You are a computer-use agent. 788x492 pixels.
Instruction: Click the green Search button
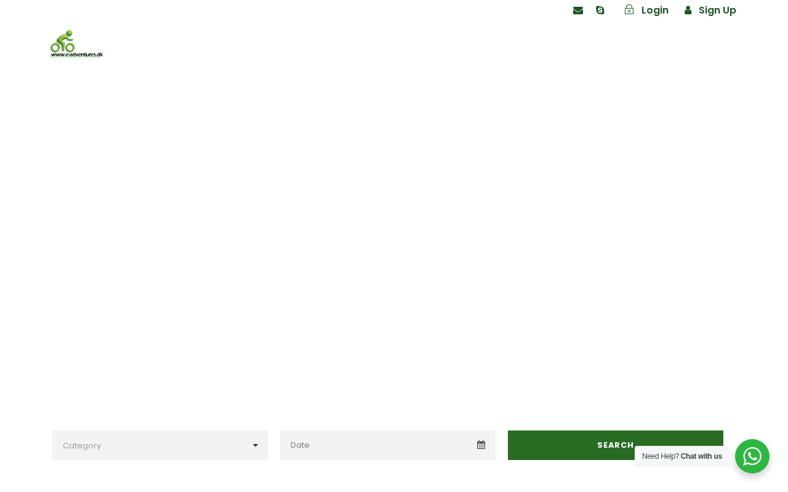point(616,445)
